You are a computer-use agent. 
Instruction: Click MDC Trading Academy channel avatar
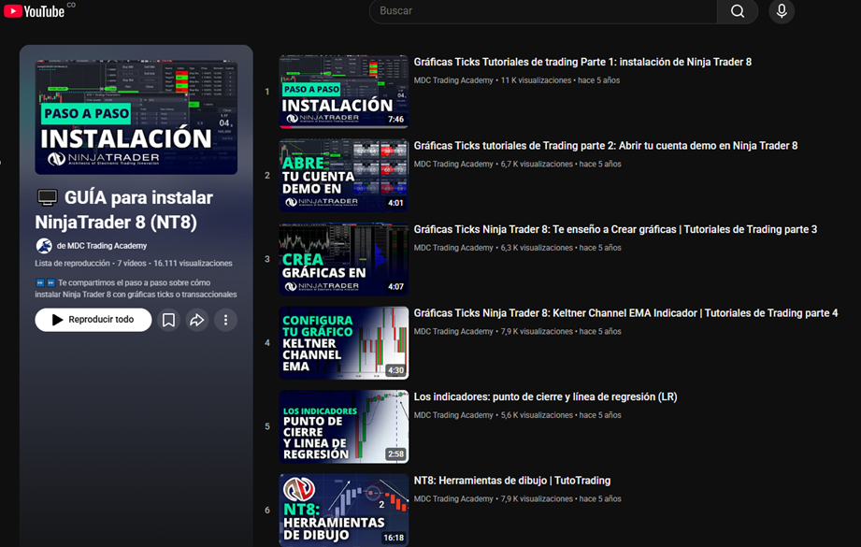point(44,246)
